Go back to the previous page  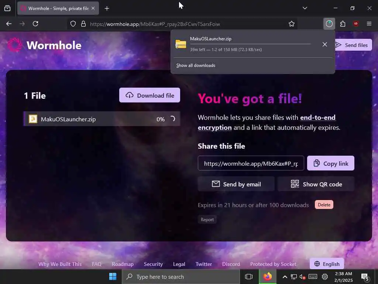pos(9,24)
